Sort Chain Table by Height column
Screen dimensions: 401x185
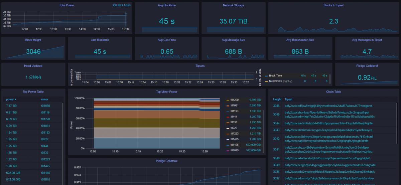click(x=277, y=99)
